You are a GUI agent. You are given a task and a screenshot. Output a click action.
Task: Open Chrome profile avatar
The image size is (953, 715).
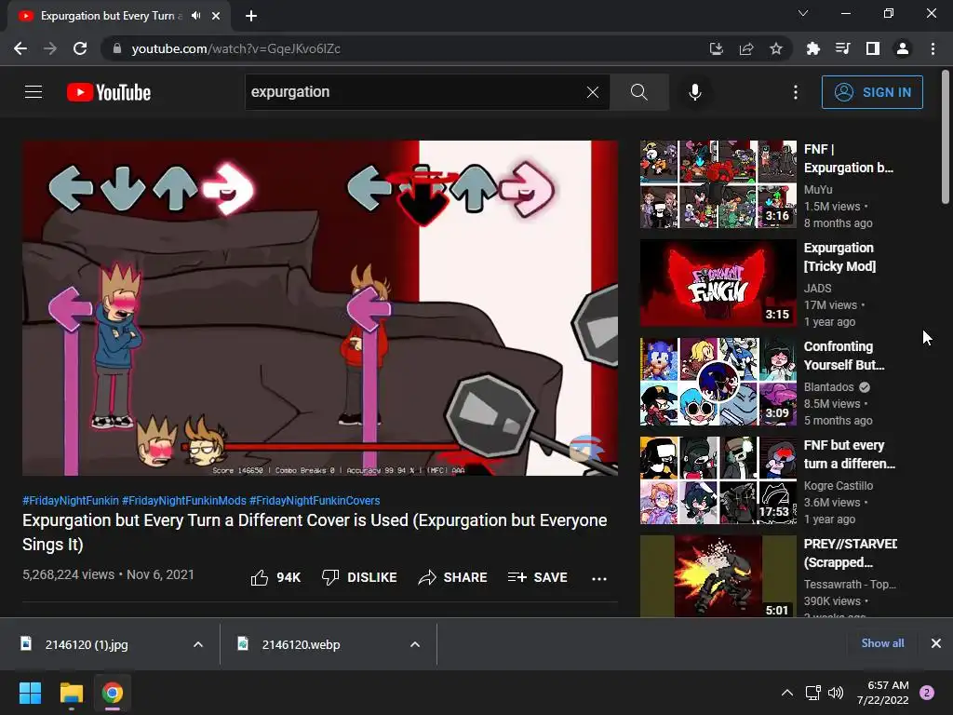click(x=903, y=48)
